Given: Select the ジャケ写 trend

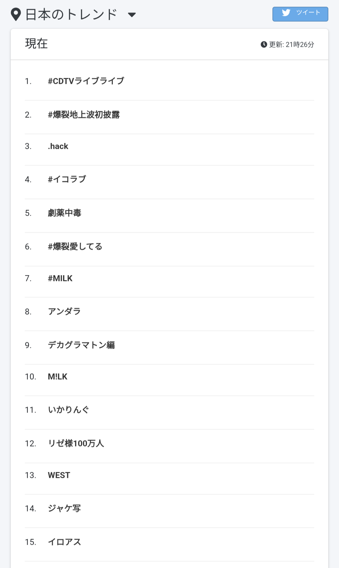Looking at the screenshot, I should click(x=64, y=508).
